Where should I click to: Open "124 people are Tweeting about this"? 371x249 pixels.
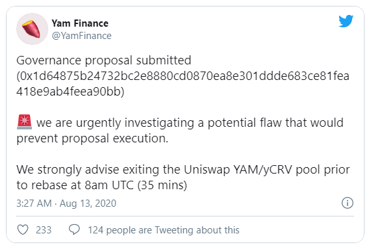pyautogui.click(x=164, y=230)
